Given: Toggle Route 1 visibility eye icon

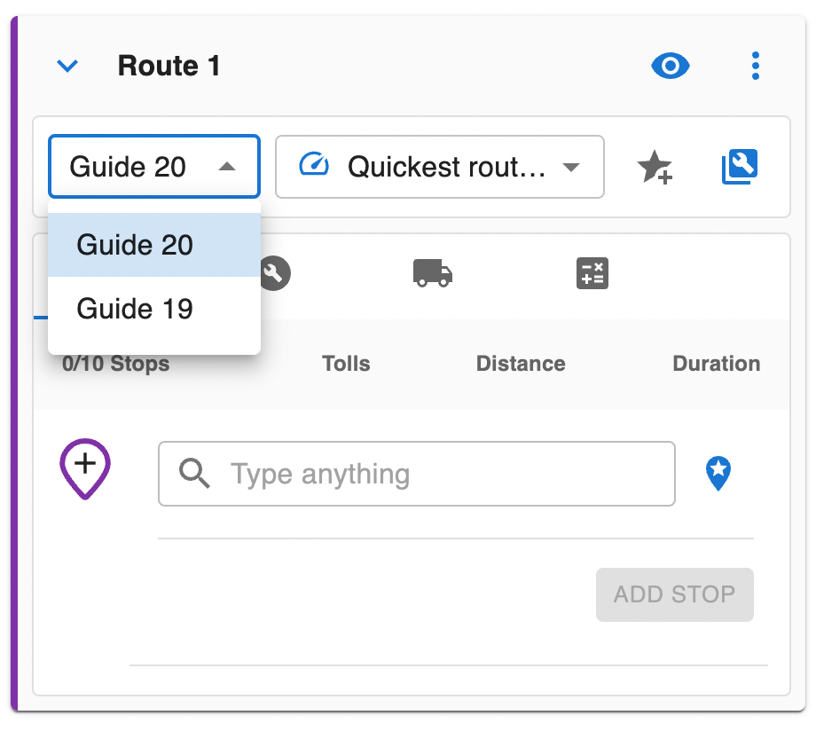Looking at the screenshot, I should coord(671,67).
